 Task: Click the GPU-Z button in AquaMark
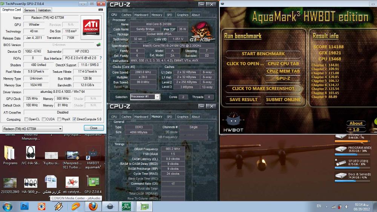coord(283,78)
